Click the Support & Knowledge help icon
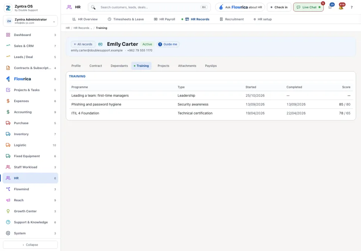Viewport: 361px width, 251px height. (x=8, y=222)
